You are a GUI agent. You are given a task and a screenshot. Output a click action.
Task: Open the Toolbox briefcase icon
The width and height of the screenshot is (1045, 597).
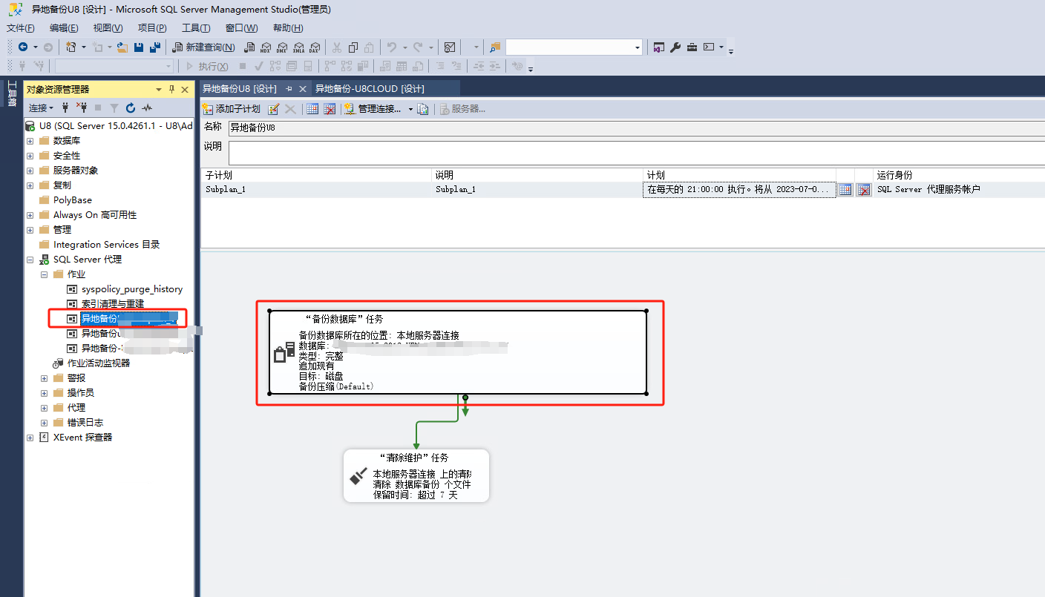click(x=692, y=47)
